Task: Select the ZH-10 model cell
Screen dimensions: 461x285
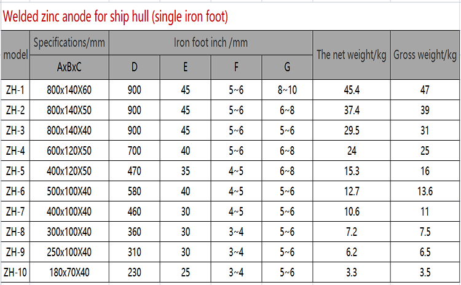Action: (15, 272)
